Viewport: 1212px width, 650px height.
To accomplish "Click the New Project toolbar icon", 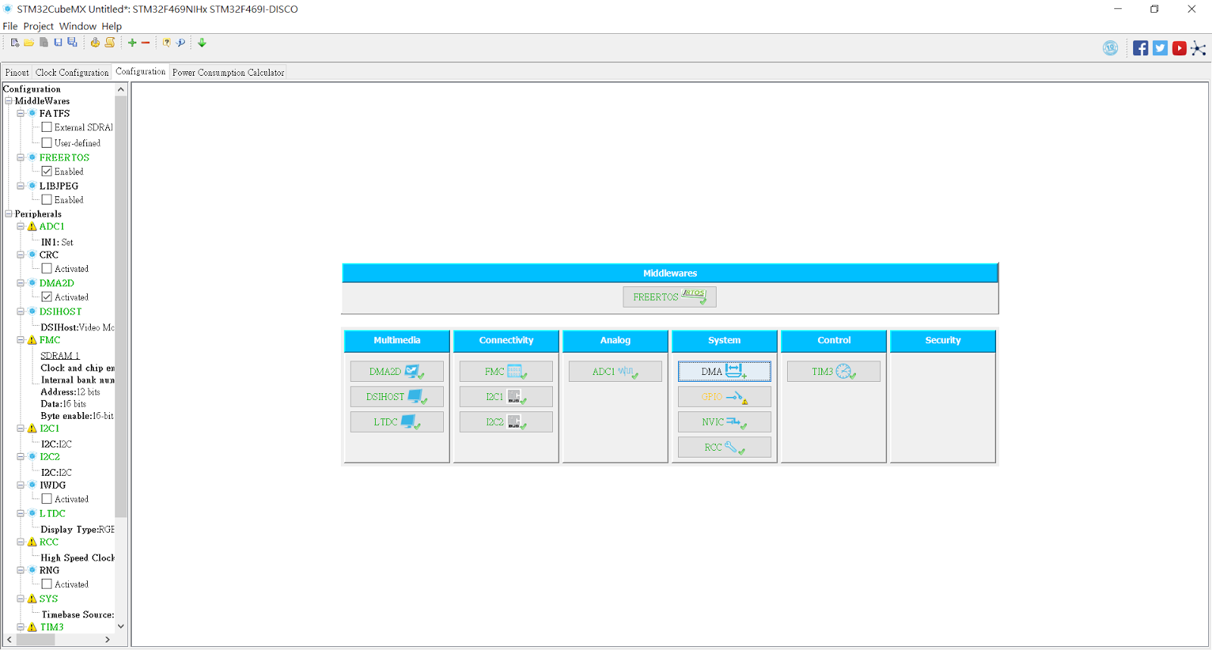I will coord(14,43).
